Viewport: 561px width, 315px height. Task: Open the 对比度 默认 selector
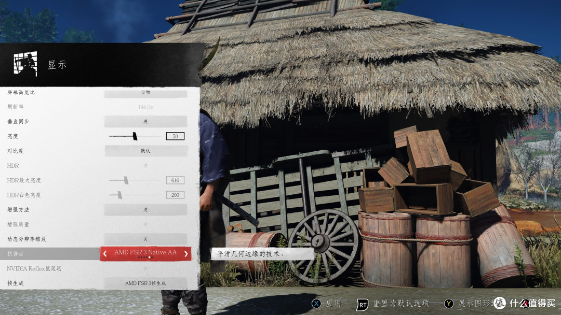(x=145, y=151)
